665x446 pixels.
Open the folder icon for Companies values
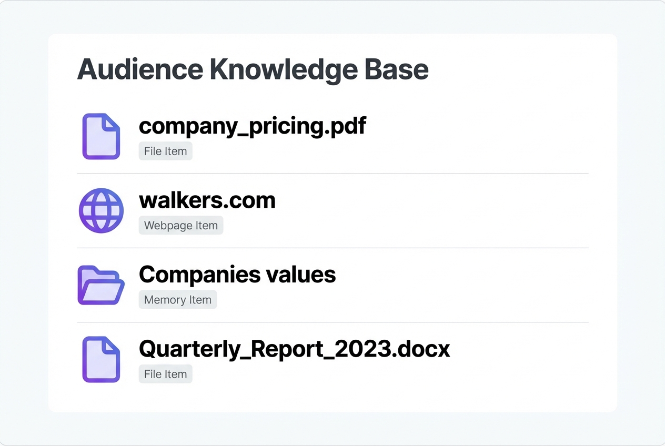(101, 285)
